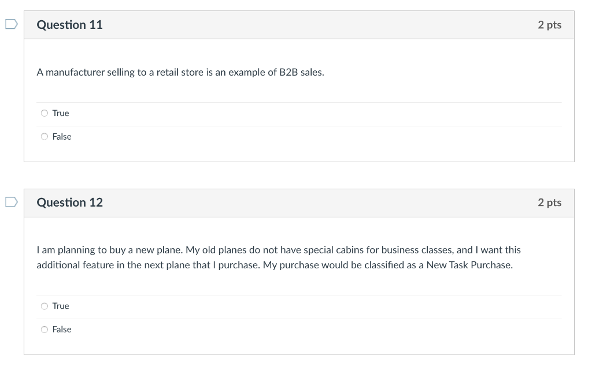Viewport: 592px width, 367px height.
Task: Click the Question 11 header bar
Action: point(299,24)
